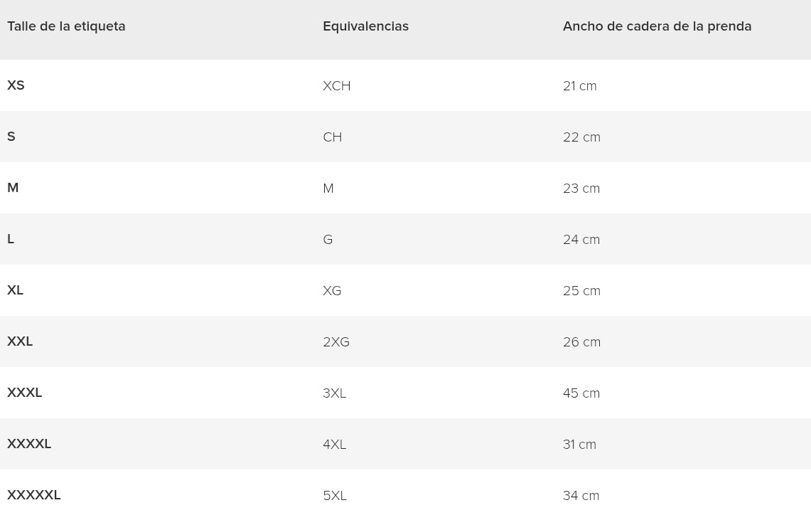The width and height of the screenshot is (811, 520).
Task: Select the 34 cm hip width value
Action: [581, 496]
